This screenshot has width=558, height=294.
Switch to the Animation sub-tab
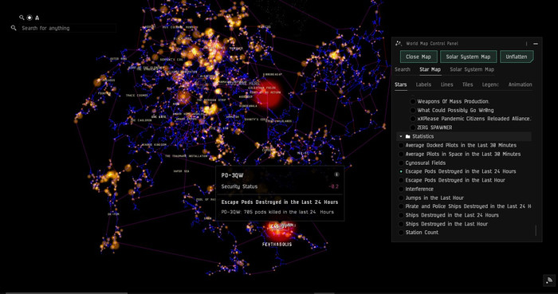click(x=520, y=84)
